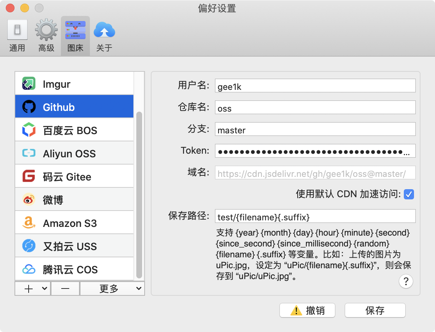Click the 关于 cloud upload icon
This screenshot has width=435, height=332.
[104, 30]
